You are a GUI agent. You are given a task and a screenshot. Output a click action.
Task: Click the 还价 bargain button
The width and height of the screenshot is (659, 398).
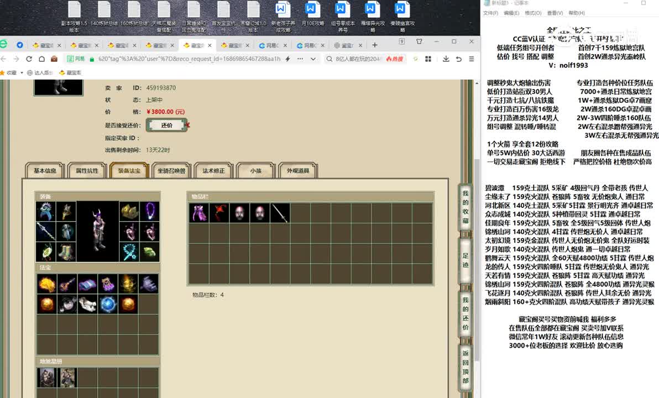point(167,125)
